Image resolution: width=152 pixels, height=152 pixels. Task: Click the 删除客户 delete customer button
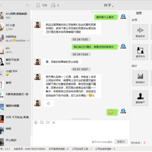[x=140, y=98]
